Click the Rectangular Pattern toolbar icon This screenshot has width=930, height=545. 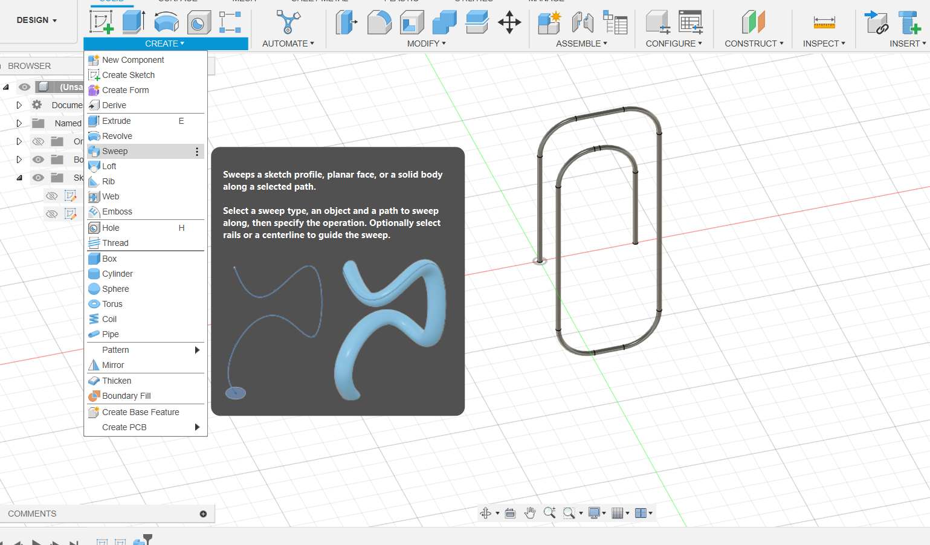[230, 22]
